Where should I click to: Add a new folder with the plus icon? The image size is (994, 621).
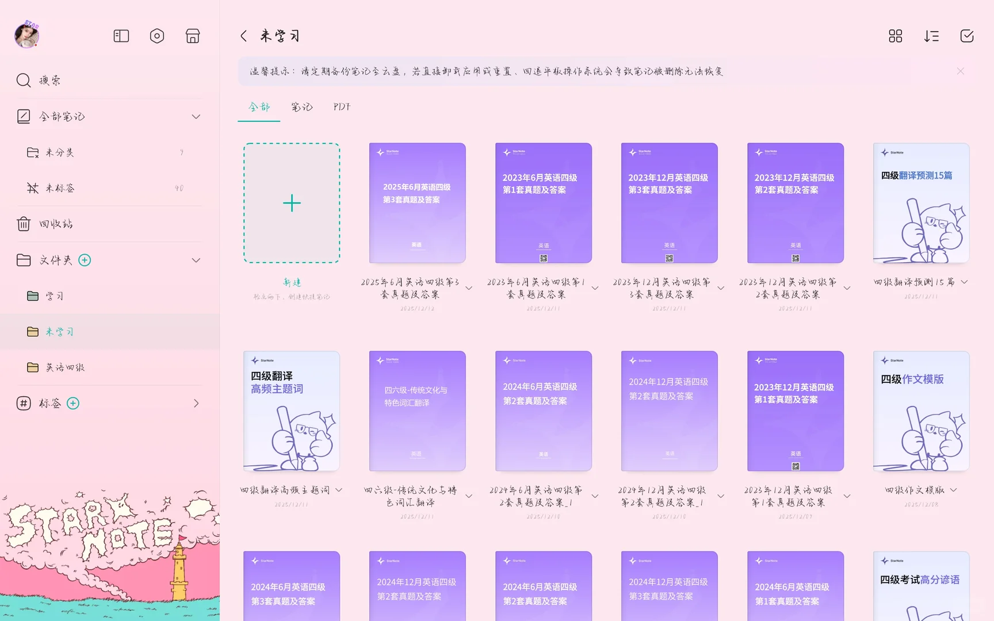coord(85,260)
